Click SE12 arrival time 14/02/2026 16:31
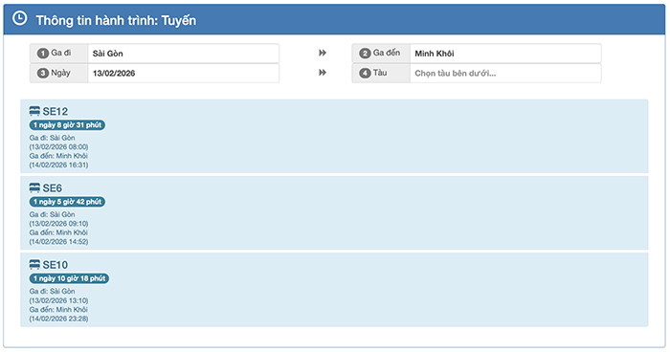The width and height of the screenshot is (670, 352). [59, 165]
